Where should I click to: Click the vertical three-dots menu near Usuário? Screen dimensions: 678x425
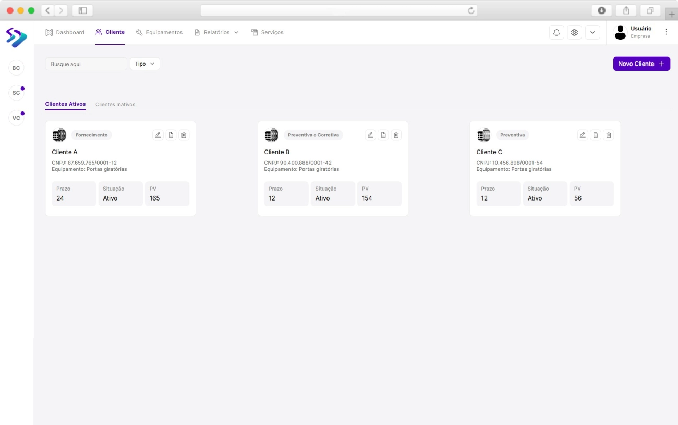(666, 32)
